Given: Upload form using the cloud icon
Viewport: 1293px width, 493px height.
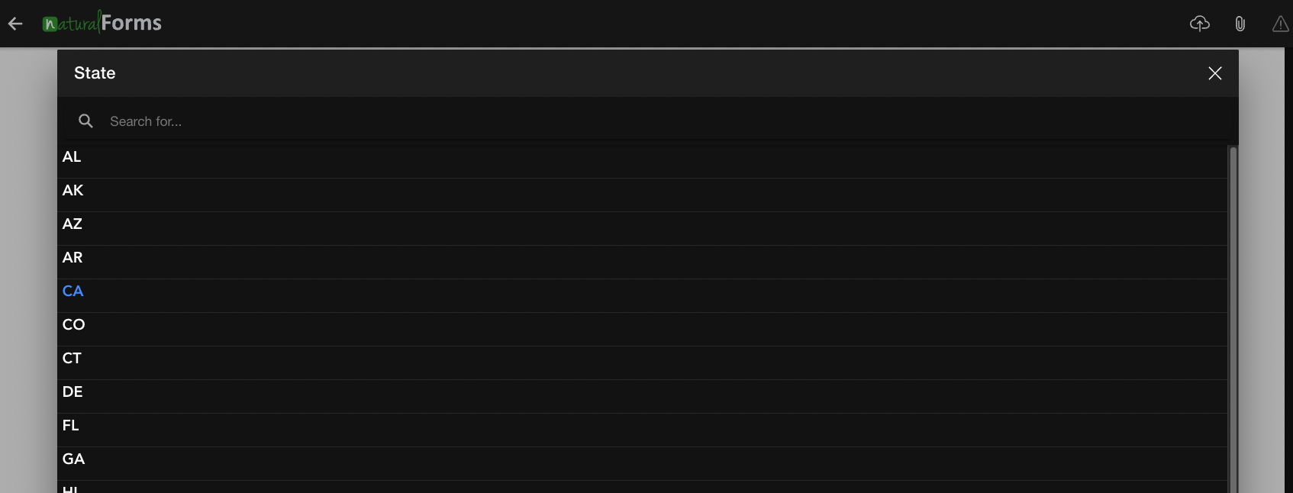Looking at the screenshot, I should (x=1200, y=24).
